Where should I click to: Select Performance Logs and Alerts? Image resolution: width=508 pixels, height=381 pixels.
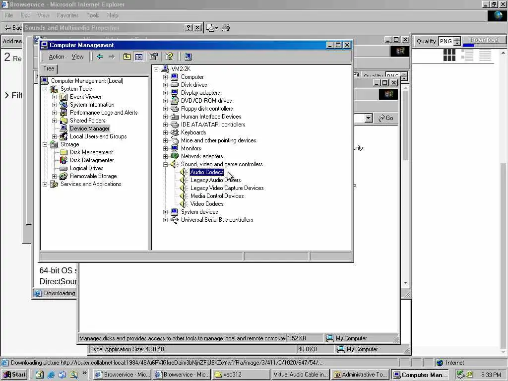pyautogui.click(x=104, y=113)
